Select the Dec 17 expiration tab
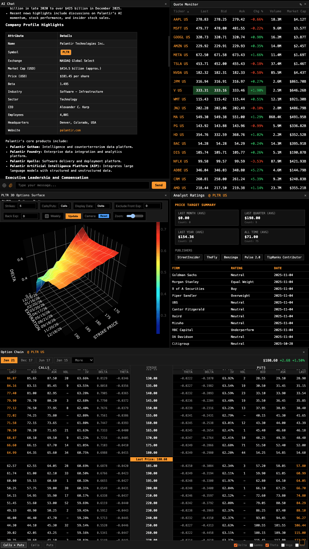This screenshot has width=309, height=549. (27, 360)
